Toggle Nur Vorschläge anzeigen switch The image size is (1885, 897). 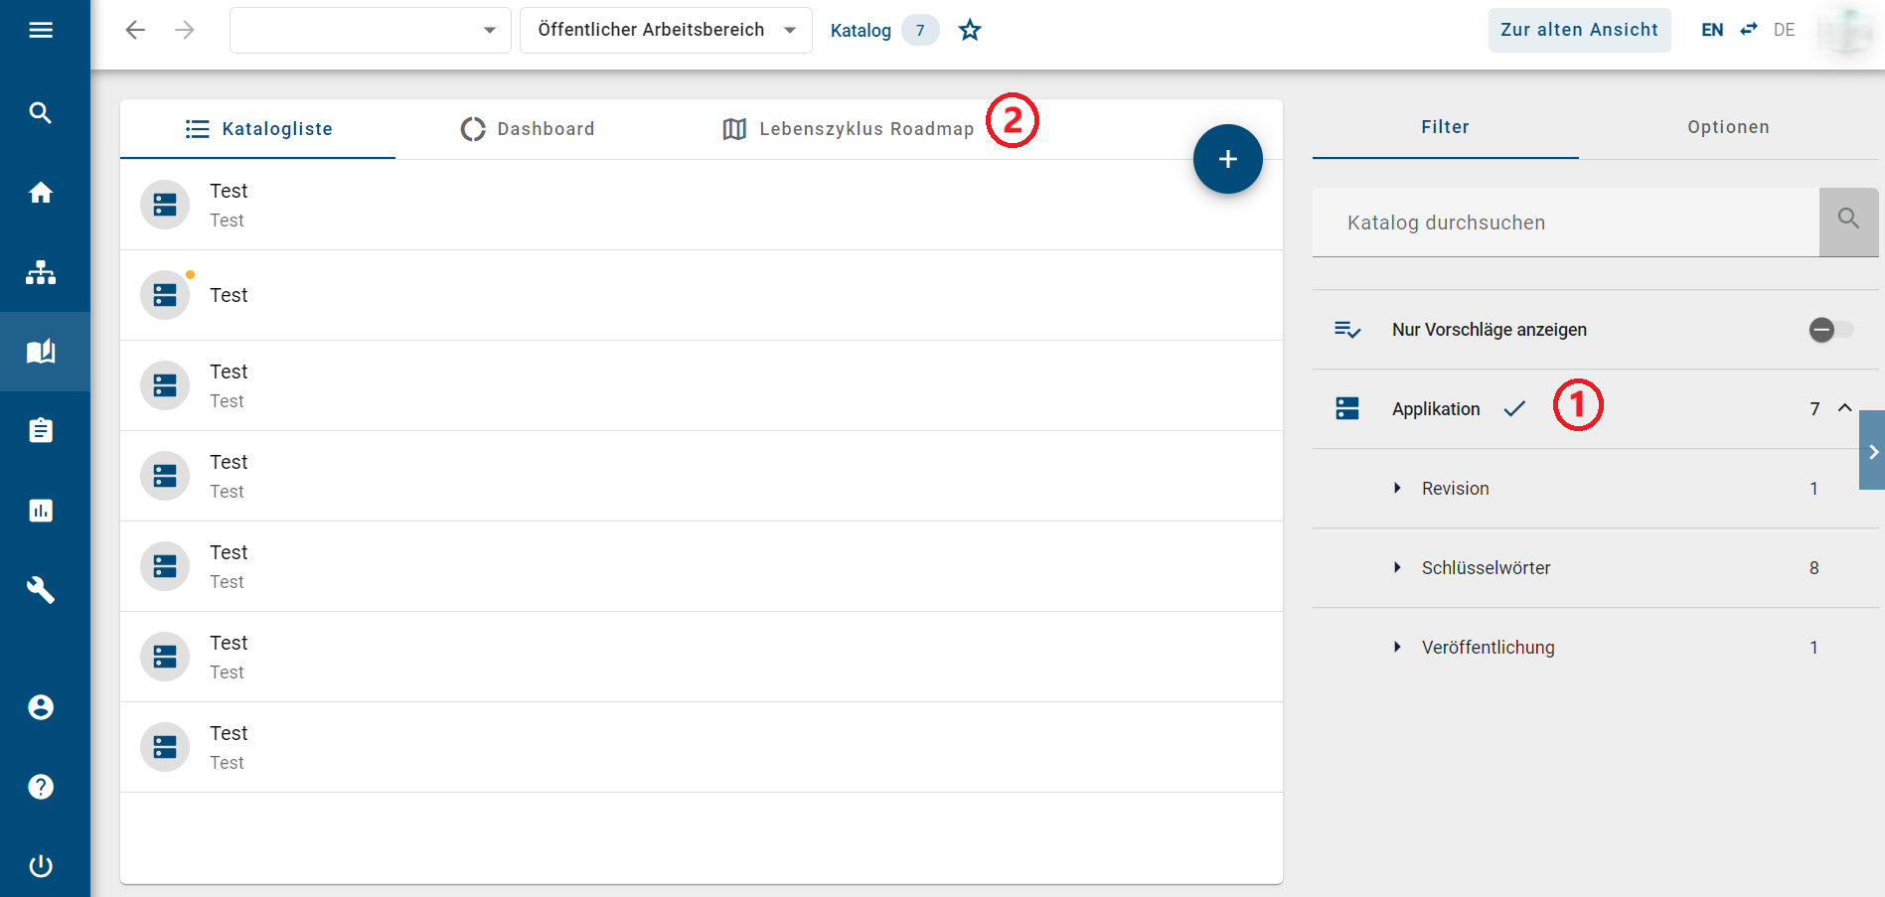tap(1830, 330)
